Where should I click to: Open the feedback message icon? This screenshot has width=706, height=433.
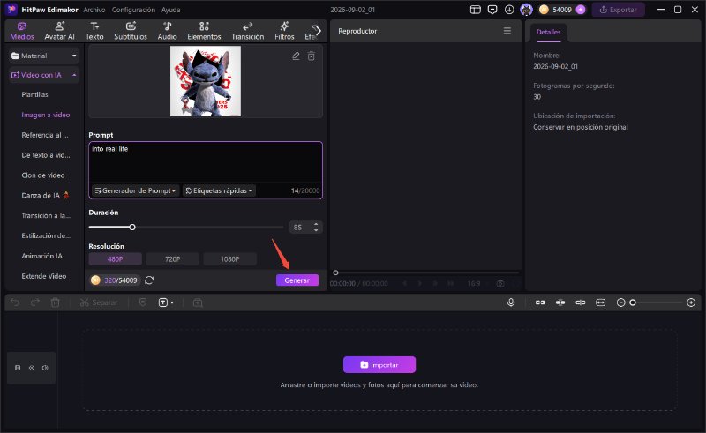(x=492, y=10)
